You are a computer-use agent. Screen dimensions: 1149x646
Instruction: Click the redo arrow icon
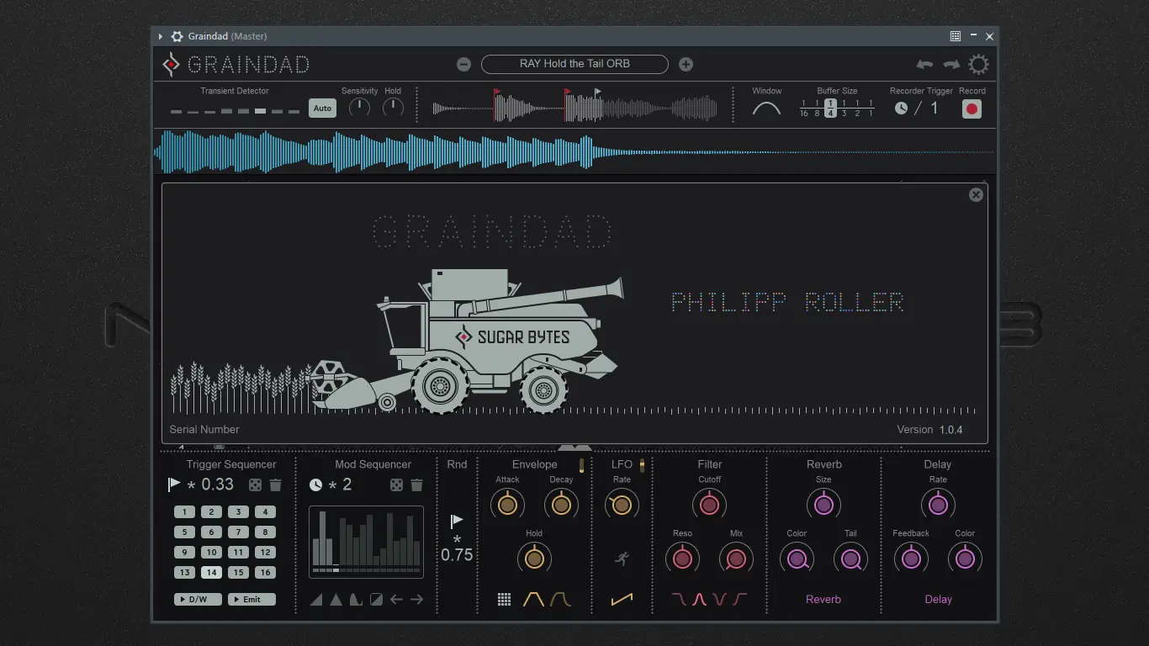951,64
